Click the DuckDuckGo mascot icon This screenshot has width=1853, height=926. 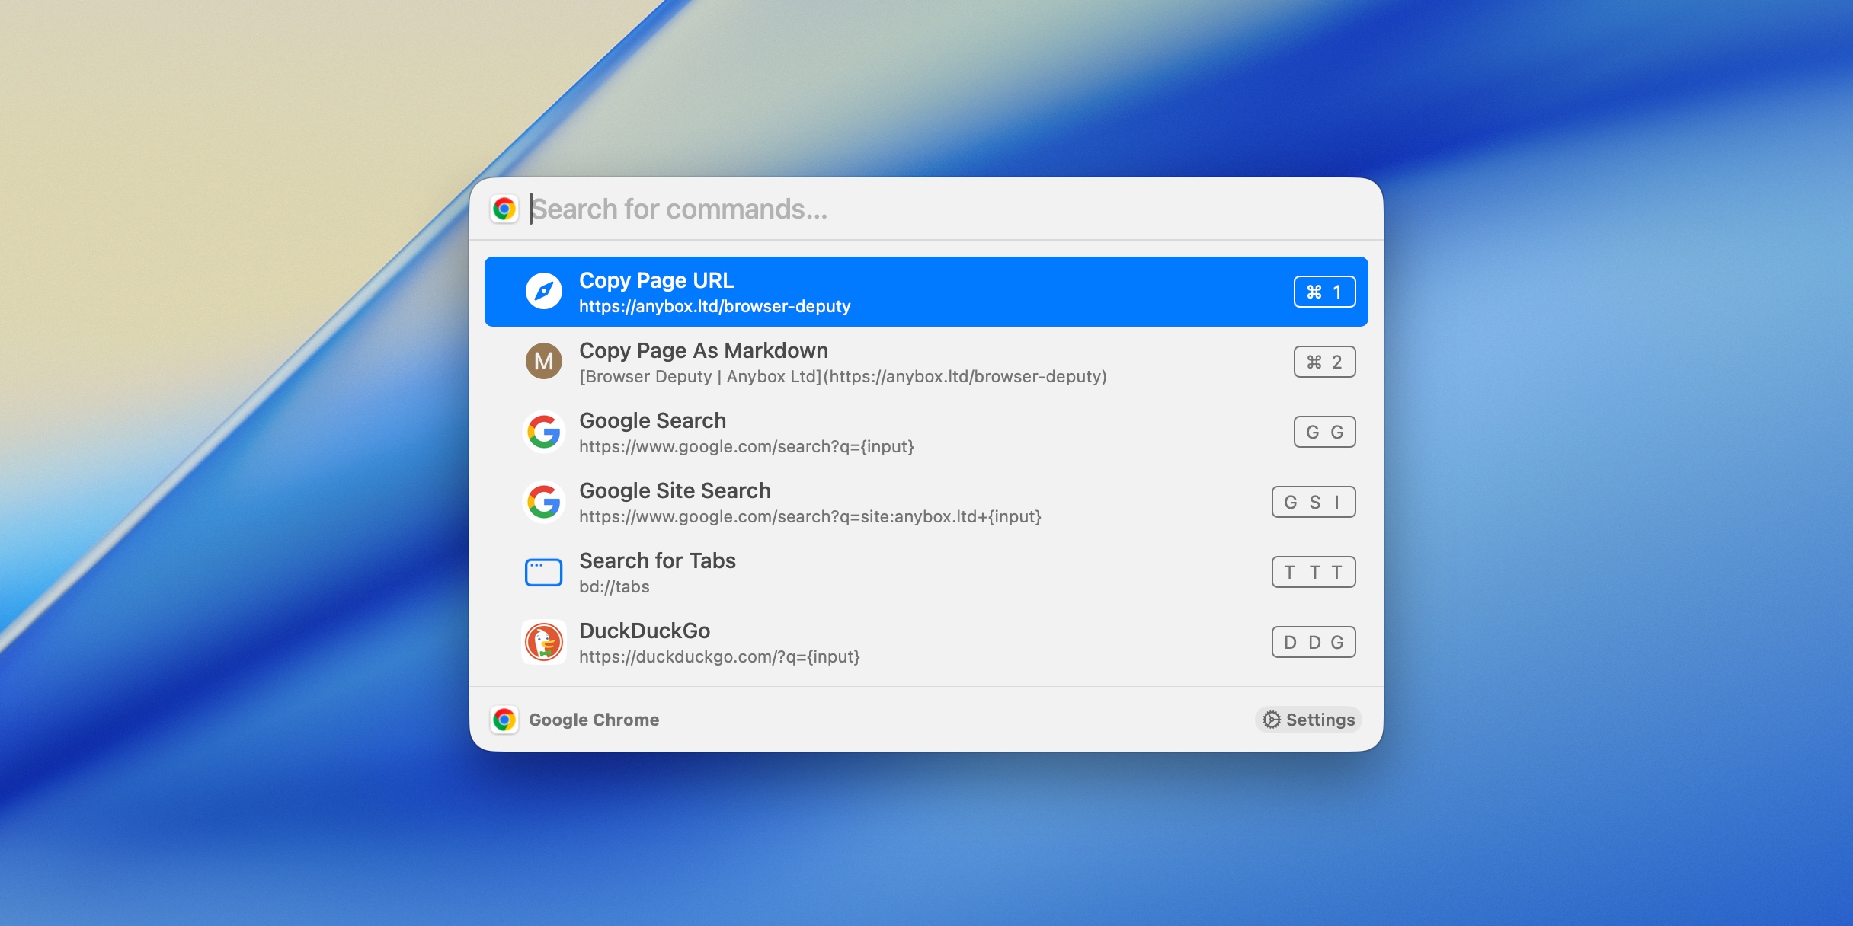[x=544, y=641]
